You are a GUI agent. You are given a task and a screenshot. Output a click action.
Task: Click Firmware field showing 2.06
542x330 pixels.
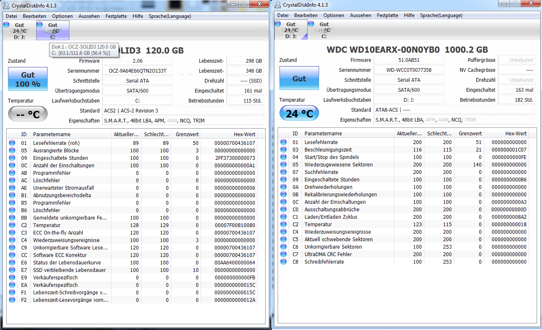tap(138, 61)
